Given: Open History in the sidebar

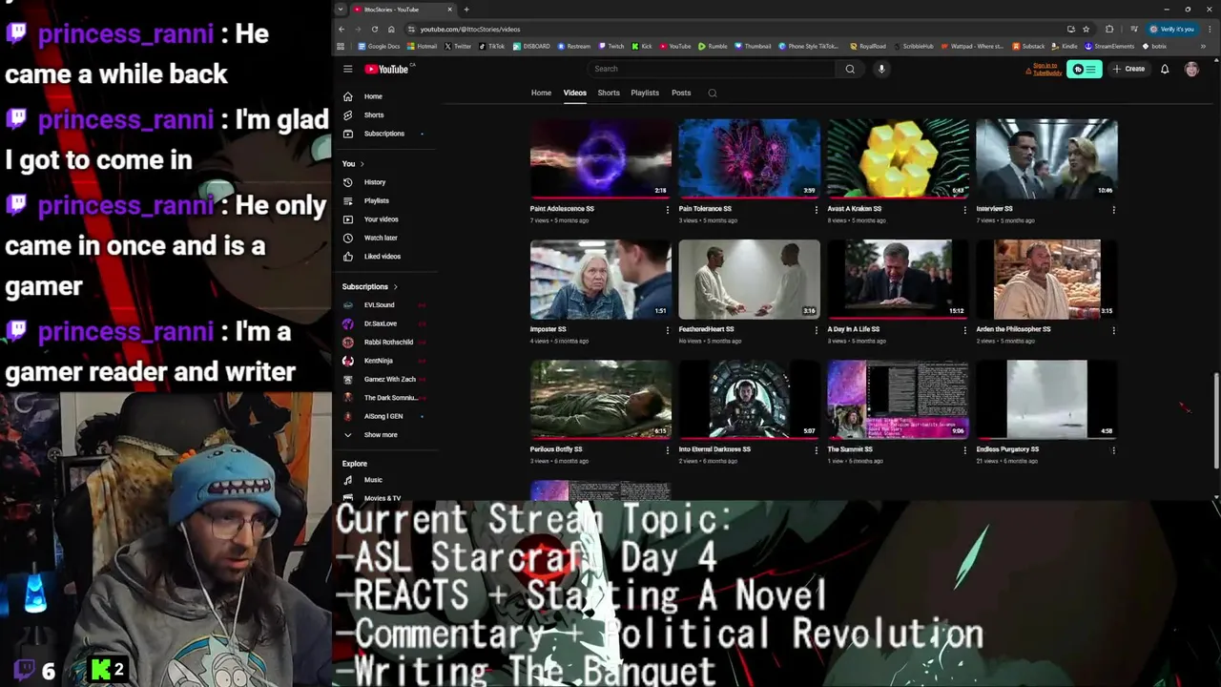Looking at the screenshot, I should pos(385,182).
